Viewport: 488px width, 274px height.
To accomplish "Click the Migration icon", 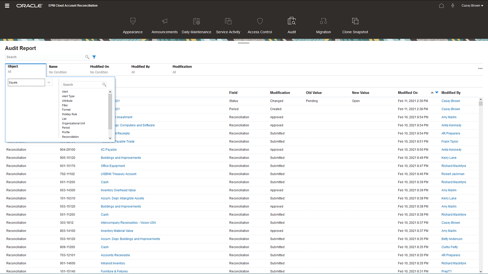I will [323, 21].
